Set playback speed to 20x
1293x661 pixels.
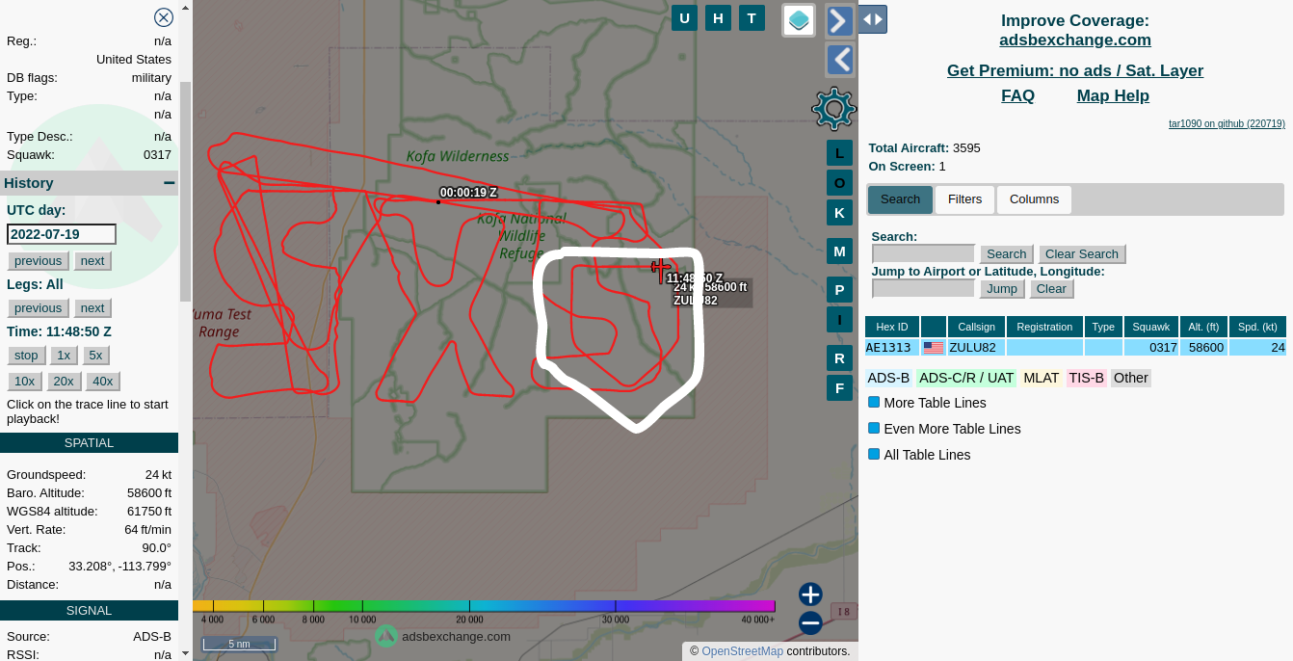64,382
